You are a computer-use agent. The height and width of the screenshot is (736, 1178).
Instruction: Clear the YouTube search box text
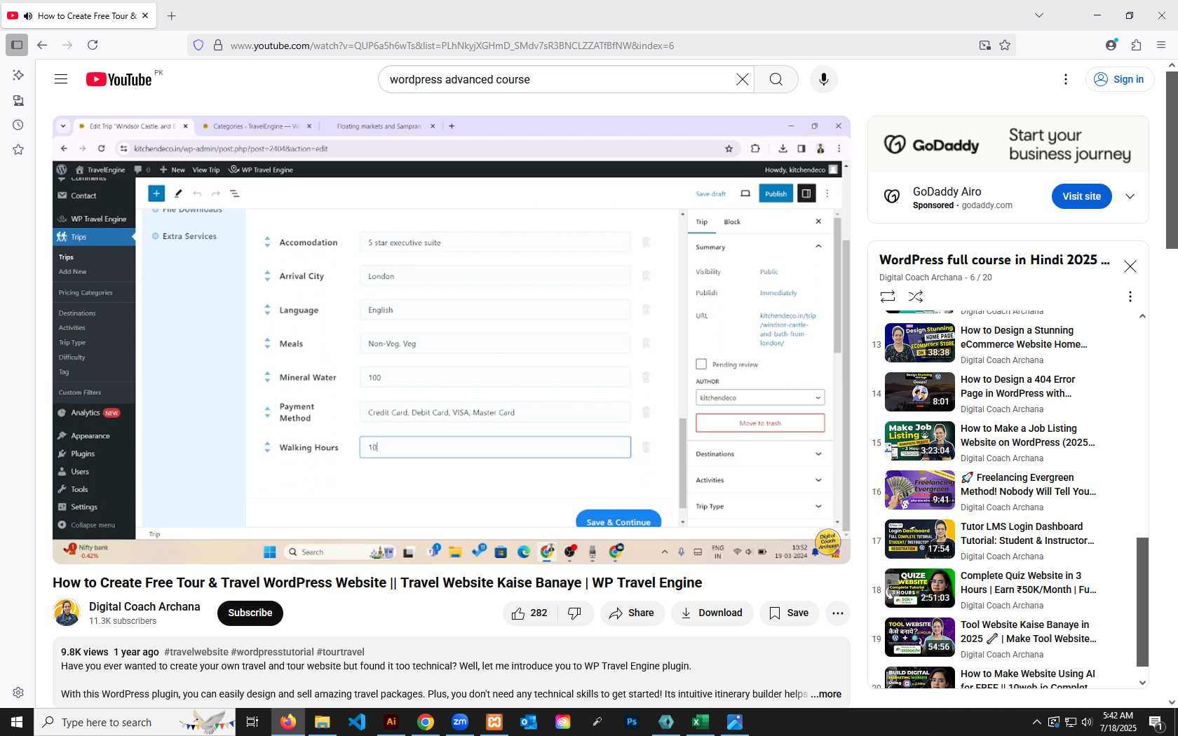pos(742,79)
